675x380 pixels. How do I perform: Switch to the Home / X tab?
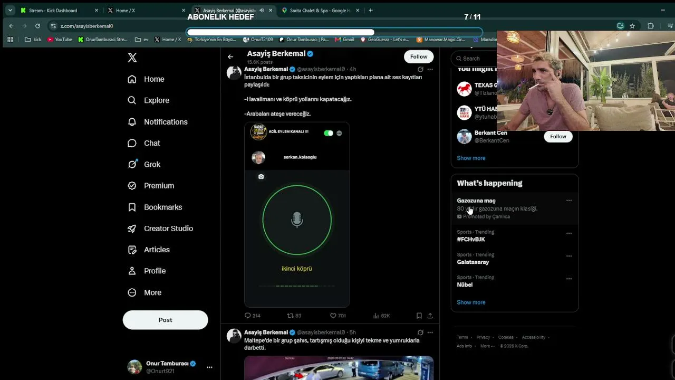[146, 11]
